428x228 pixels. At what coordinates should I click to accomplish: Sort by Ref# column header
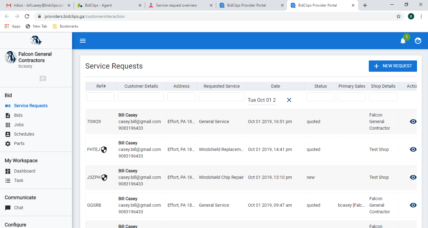[x=101, y=86]
